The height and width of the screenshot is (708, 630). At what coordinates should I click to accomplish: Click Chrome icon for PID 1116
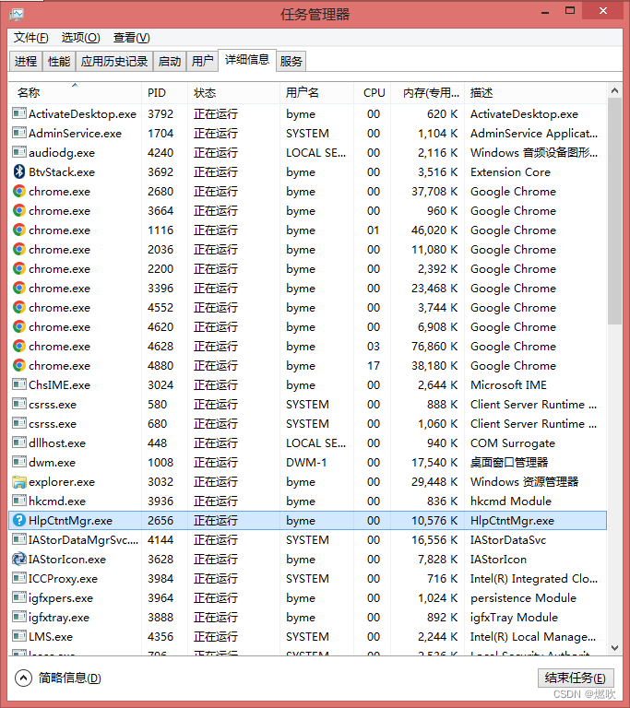[x=19, y=230]
